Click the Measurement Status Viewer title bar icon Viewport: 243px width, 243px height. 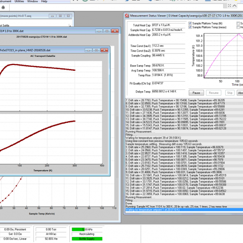pyautogui.click(x=127, y=16)
